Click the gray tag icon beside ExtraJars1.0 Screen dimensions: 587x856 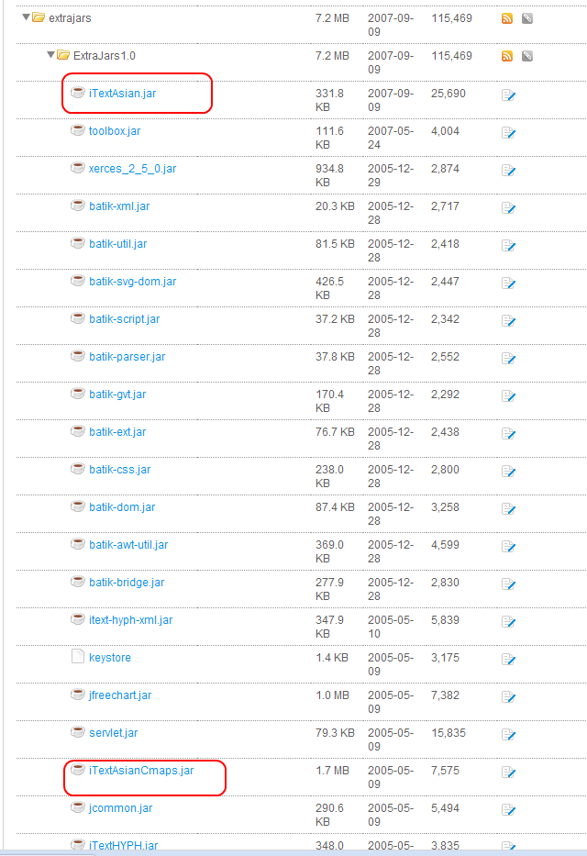527,56
